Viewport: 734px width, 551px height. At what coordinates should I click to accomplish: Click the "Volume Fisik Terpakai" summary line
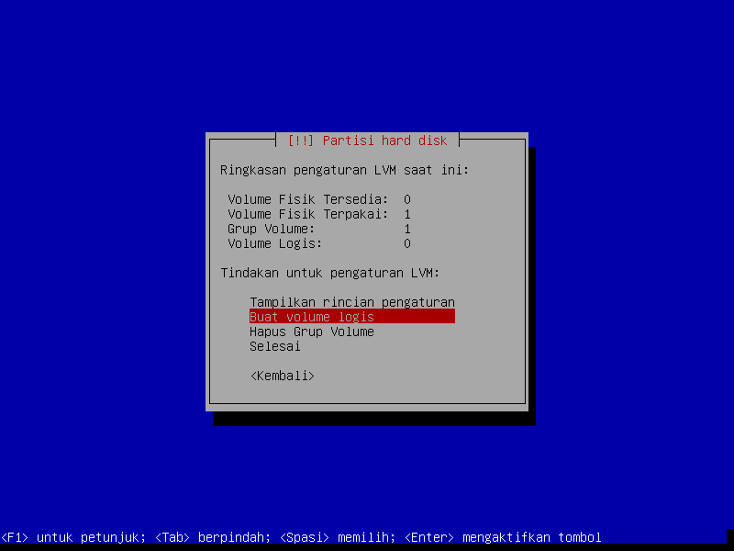(307, 214)
